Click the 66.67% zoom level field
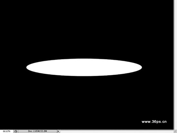Screen dimensions: 177x133 [6, 131]
